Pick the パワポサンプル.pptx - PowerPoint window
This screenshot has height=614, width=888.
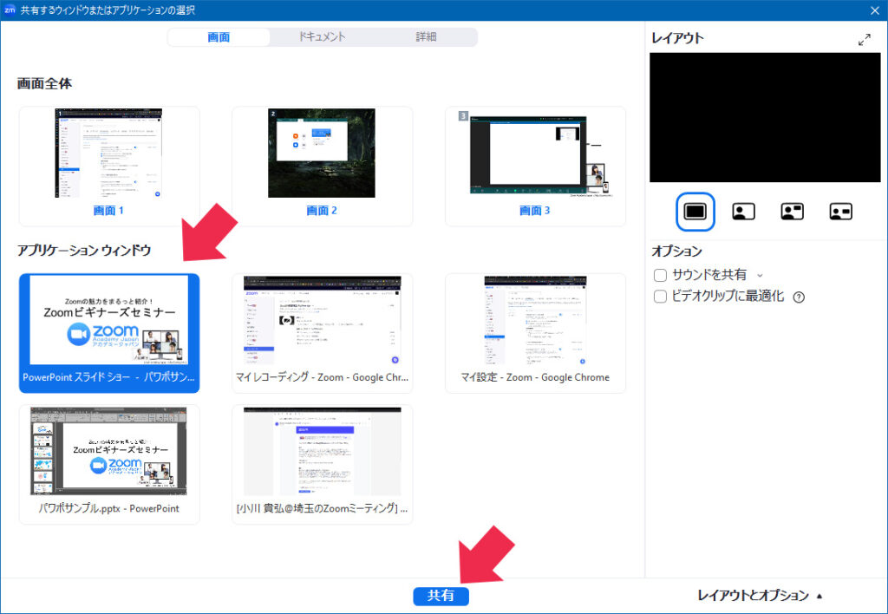(109, 463)
